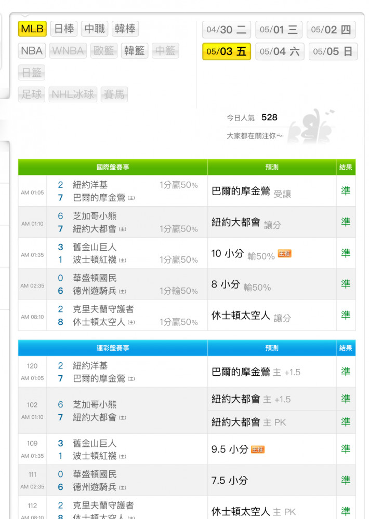Pick date 05/04 六
The image size is (369, 519).
coord(280,51)
